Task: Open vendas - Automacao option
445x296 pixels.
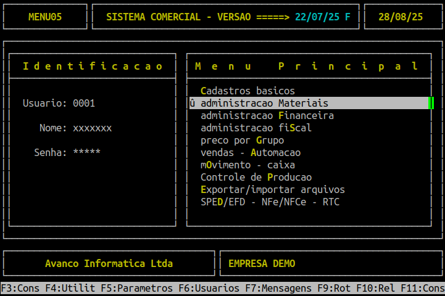Action: [x=251, y=152]
